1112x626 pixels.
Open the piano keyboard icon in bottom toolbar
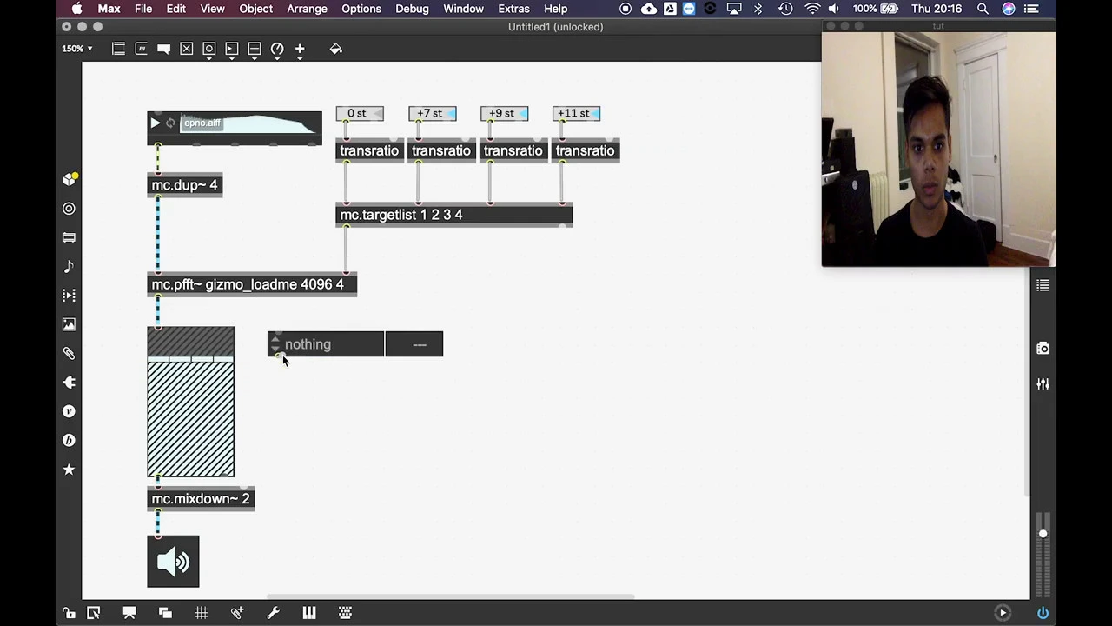[308, 613]
